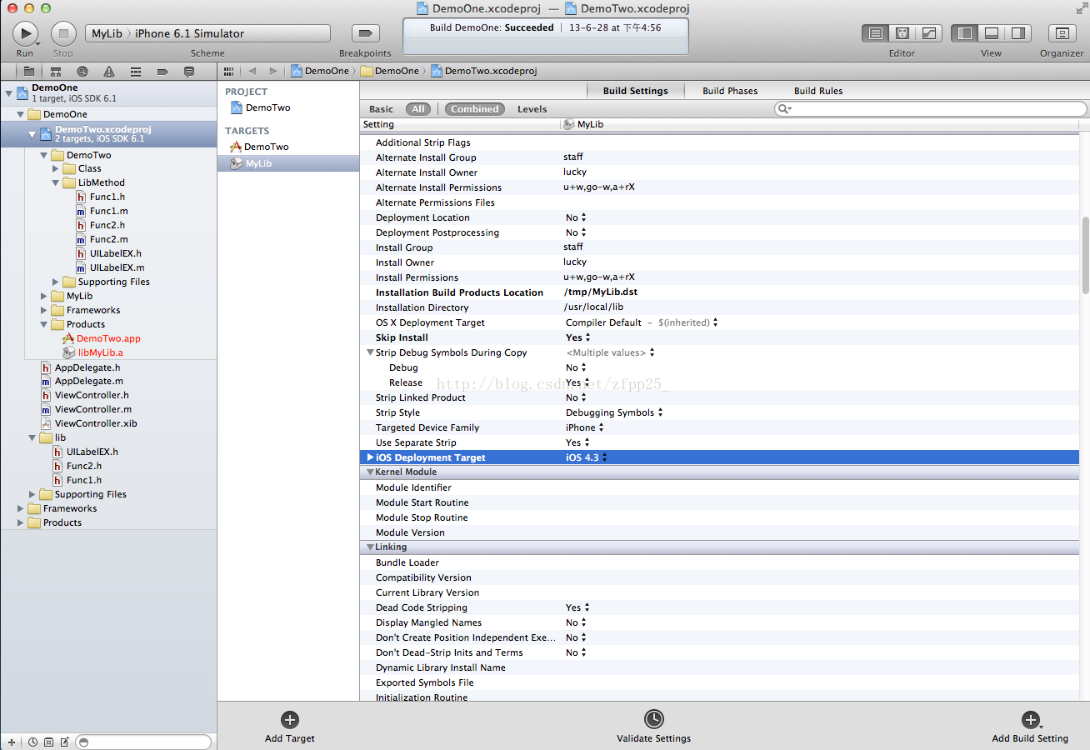Open the Strip Style Debugging Symbols popup
Image resolution: width=1090 pixels, height=750 pixels.
(x=614, y=412)
